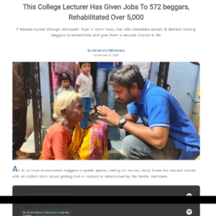Image resolution: width=216 pixels, height=216 pixels.
Task: Click the intro paragraph about encountering beggars
Action: [104, 172]
